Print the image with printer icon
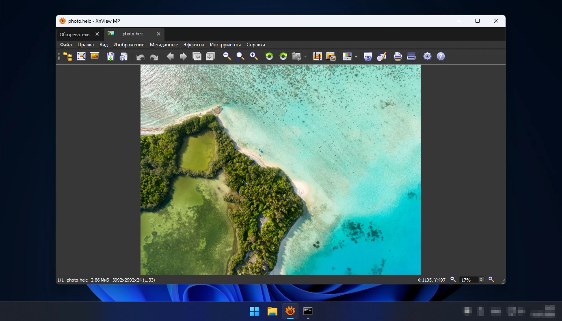This screenshot has width=562, height=321. [x=398, y=56]
